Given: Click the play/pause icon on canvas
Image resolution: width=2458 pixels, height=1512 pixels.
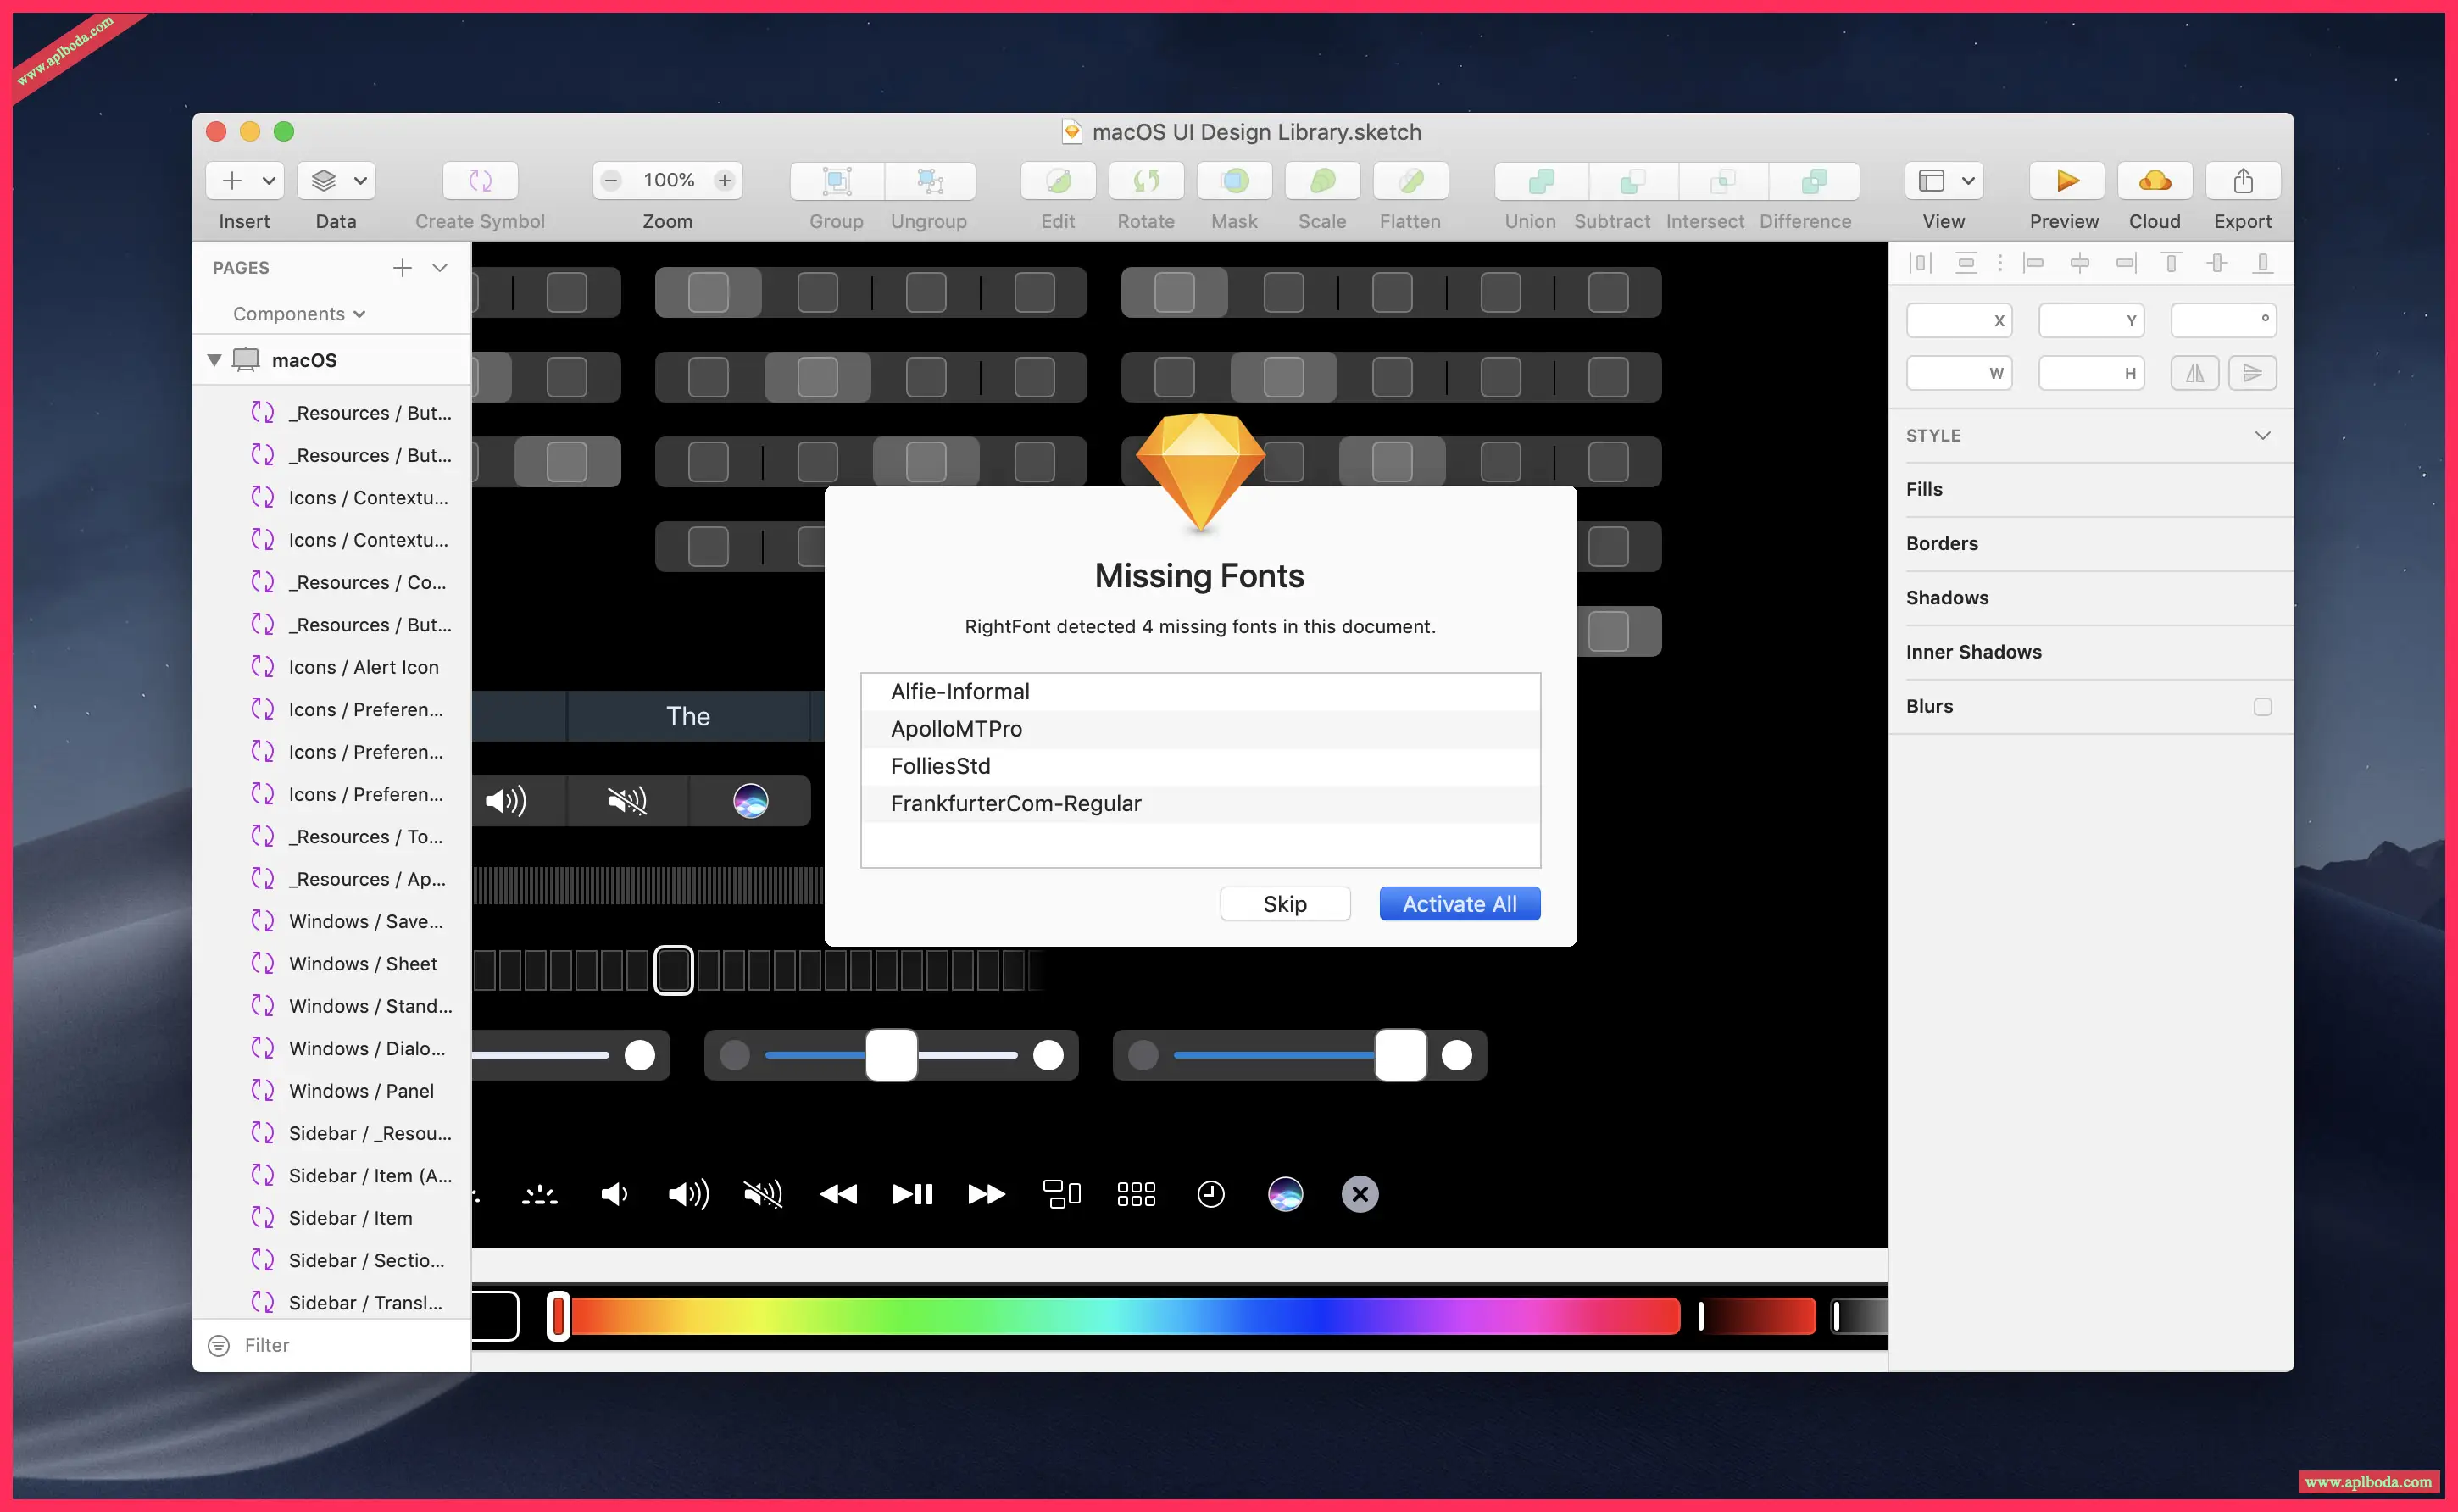Looking at the screenshot, I should click(x=912, y=1194).
